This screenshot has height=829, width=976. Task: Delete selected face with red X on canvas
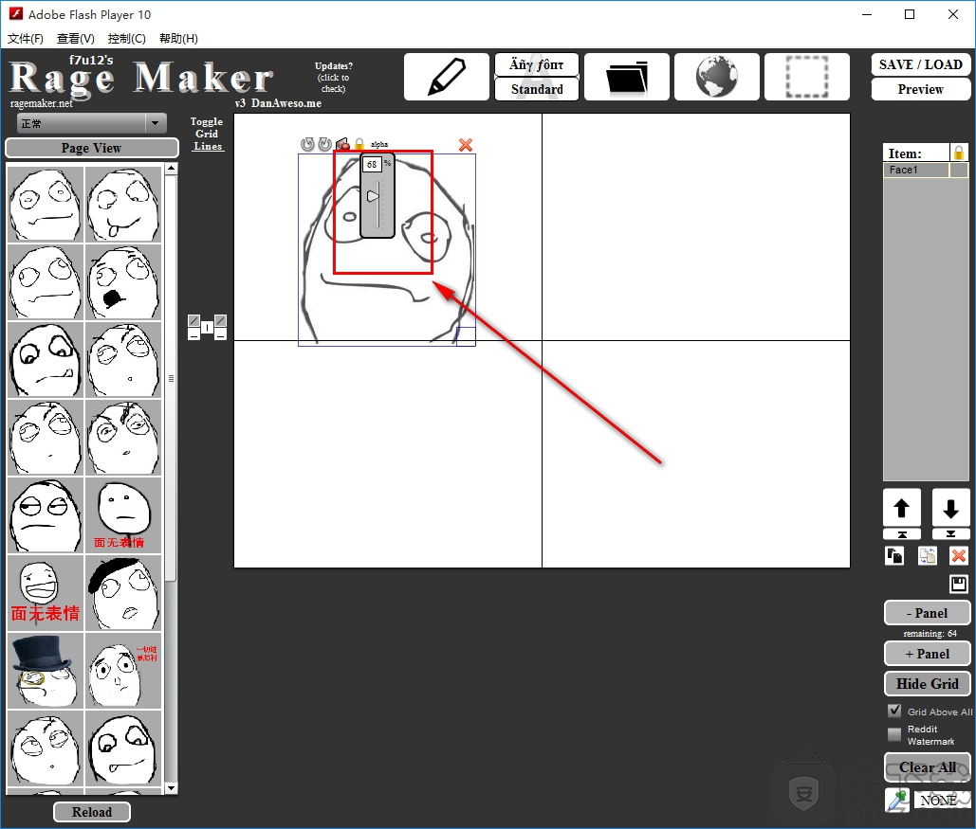pos(466,145)
